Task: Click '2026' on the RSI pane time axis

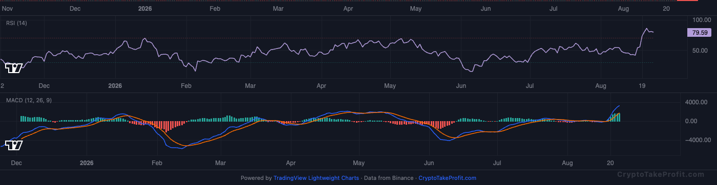Action: pos(115,86)
